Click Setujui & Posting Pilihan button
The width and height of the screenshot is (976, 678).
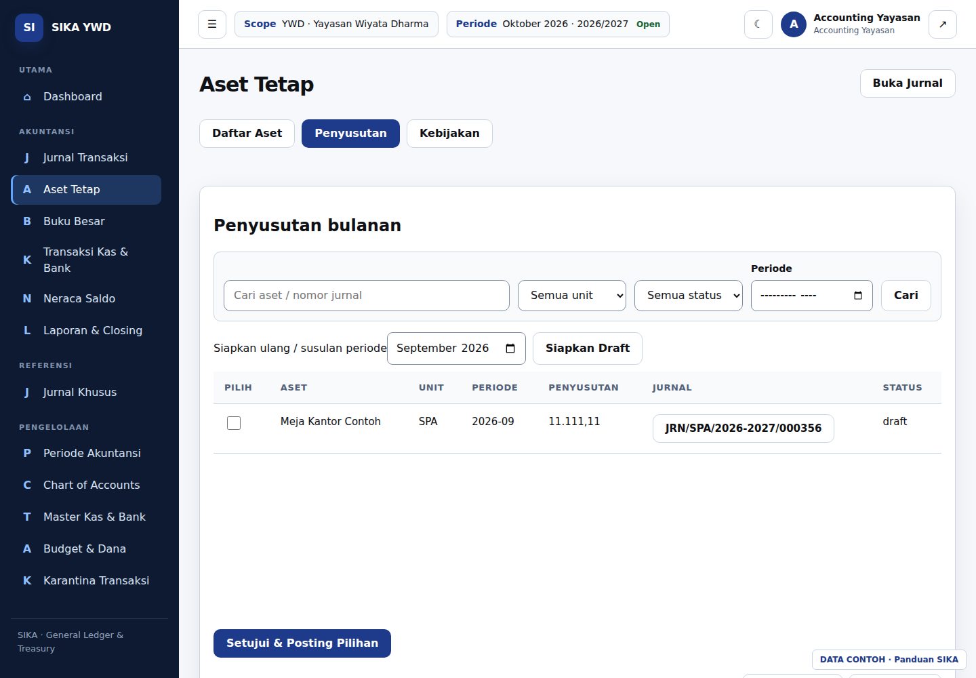click(302, 643)
